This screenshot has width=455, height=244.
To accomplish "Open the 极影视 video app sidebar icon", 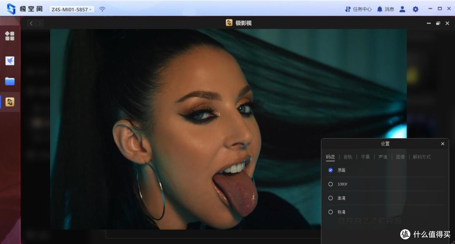I will click(10, 102).
